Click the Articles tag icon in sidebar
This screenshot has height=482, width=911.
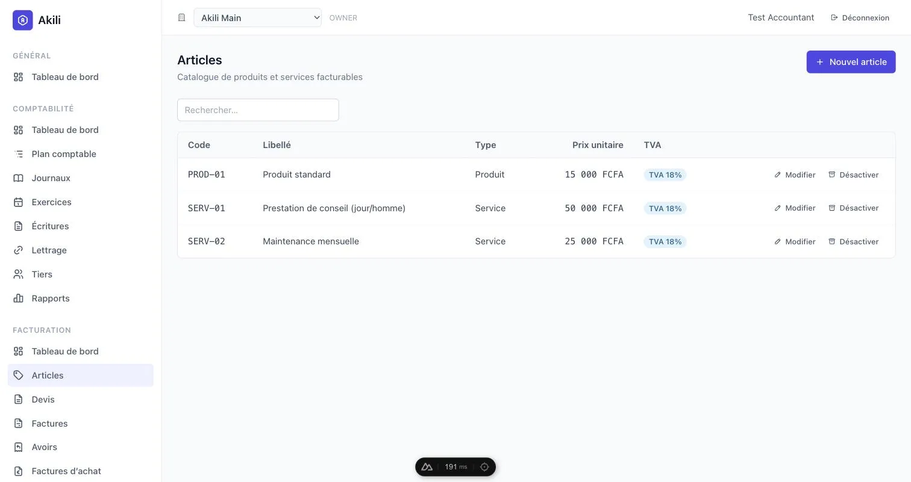click(x=19, y=375)
